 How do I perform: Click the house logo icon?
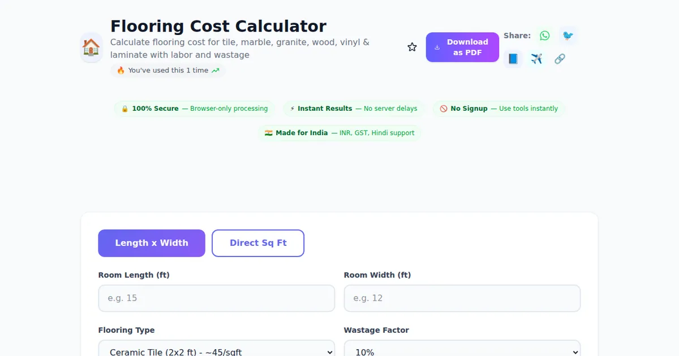pyautogui.click(x=91, y=47)
